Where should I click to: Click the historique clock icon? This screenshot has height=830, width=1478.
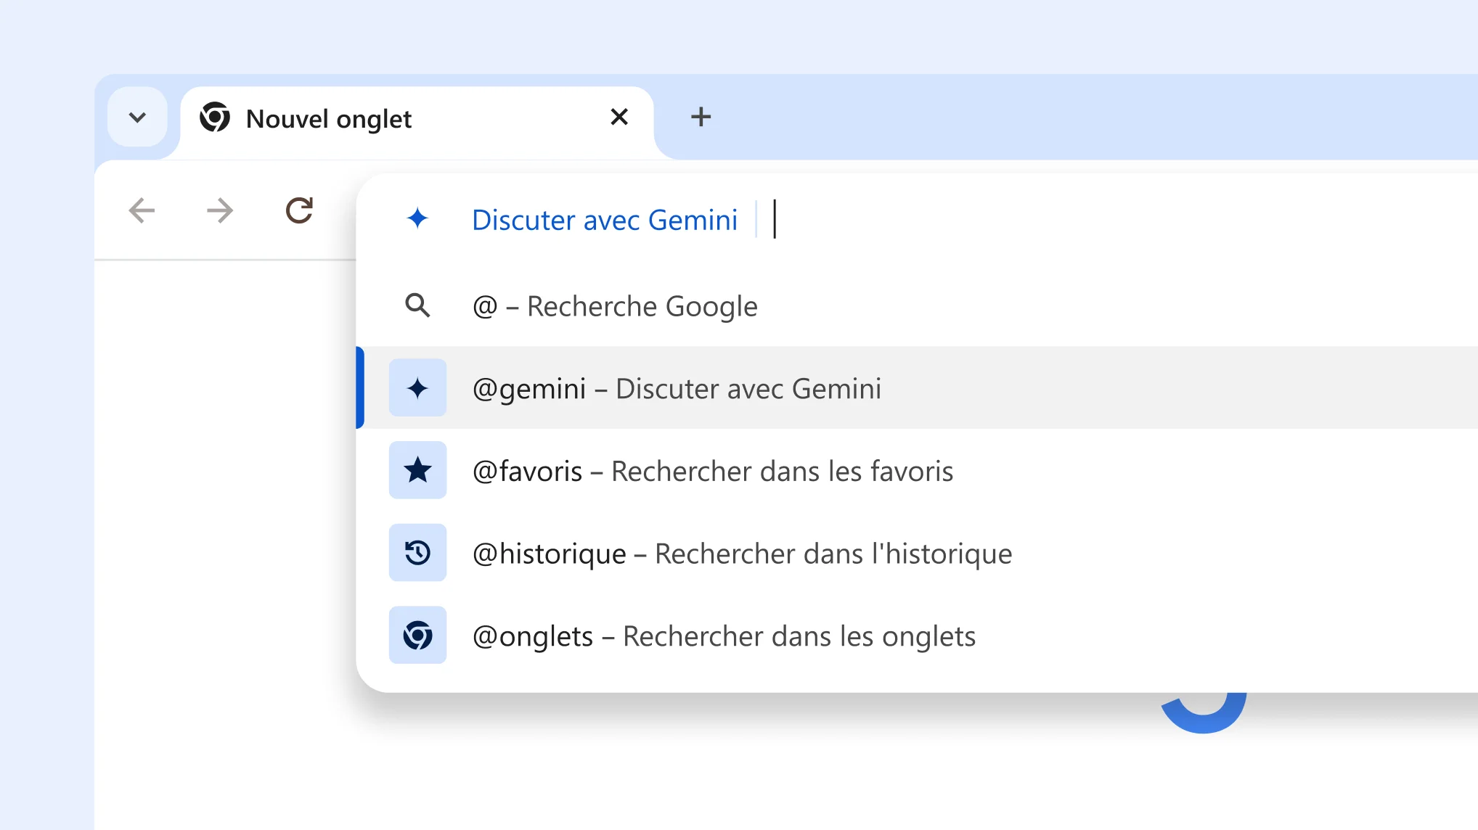[417, 553]
